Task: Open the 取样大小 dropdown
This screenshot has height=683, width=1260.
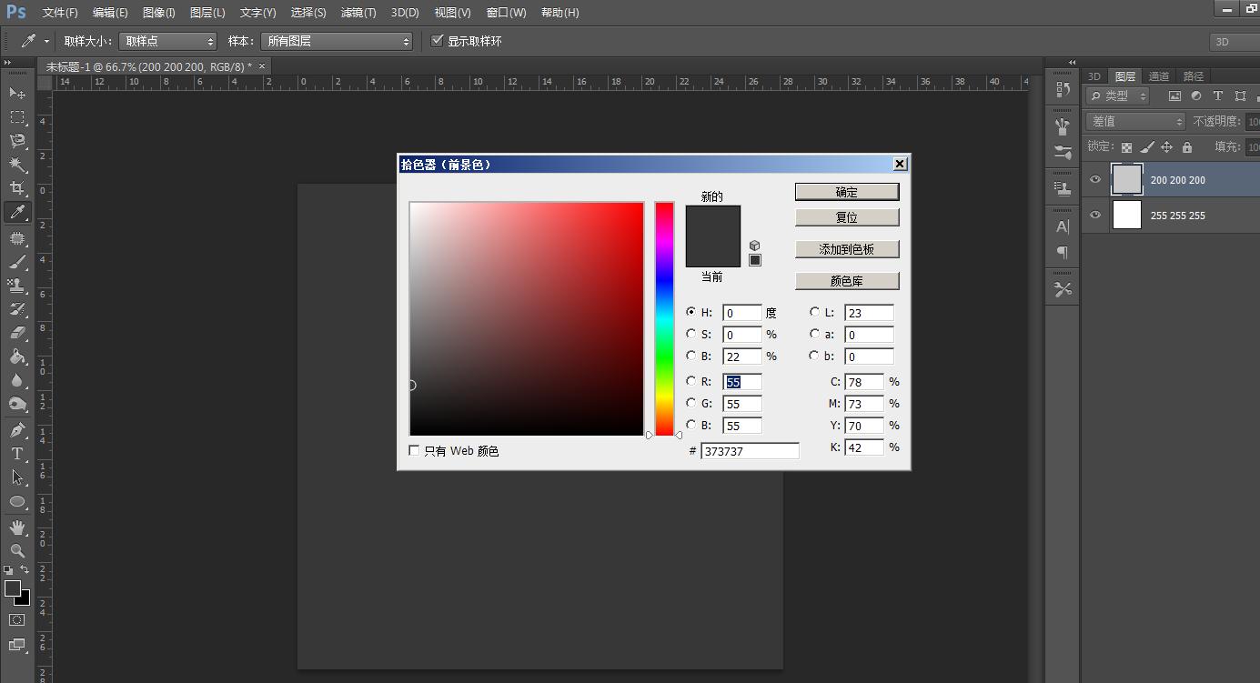Action: [x=168, y=41]
